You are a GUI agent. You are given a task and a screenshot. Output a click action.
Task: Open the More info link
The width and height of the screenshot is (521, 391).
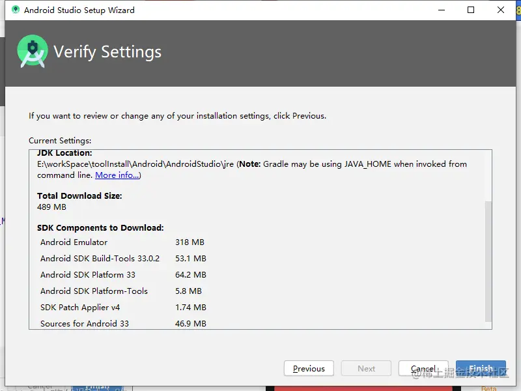117,175
